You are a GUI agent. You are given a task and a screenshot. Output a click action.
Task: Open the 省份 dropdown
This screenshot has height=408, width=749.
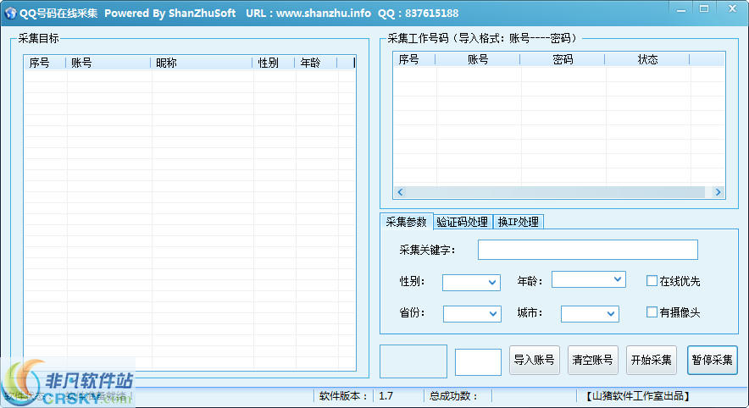pyautogui.click(x=472, y=314)
